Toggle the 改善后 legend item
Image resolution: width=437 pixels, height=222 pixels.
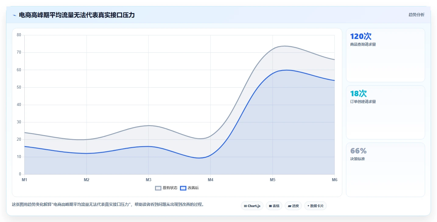(x=189, y=188)
